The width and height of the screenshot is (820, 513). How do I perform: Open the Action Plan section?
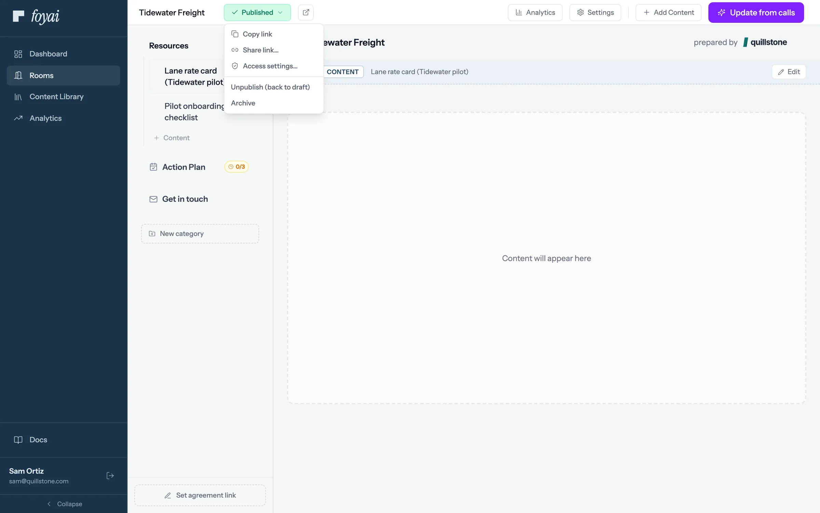point(184,167)
